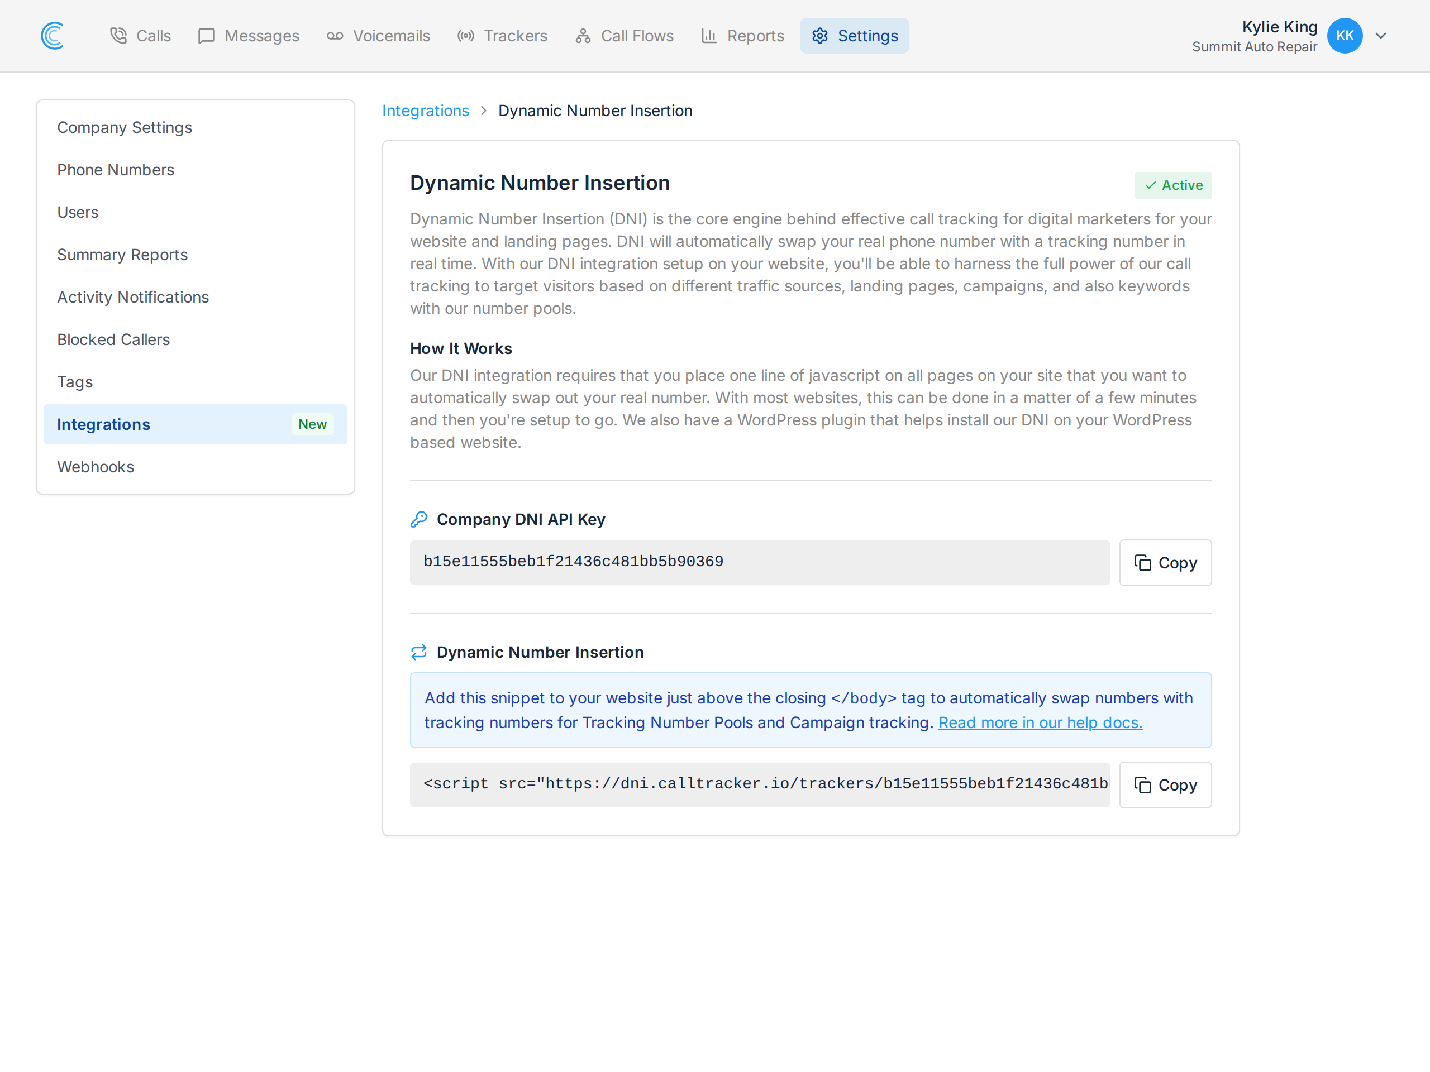Screen dimensions: 1430x1072
Task: Click the key icon beside Company DNI API Key
Action: tap(419, 519)
